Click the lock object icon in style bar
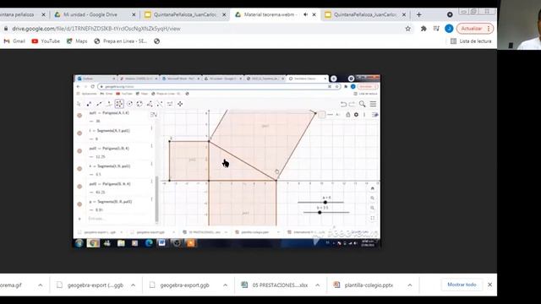 point(347,115)
